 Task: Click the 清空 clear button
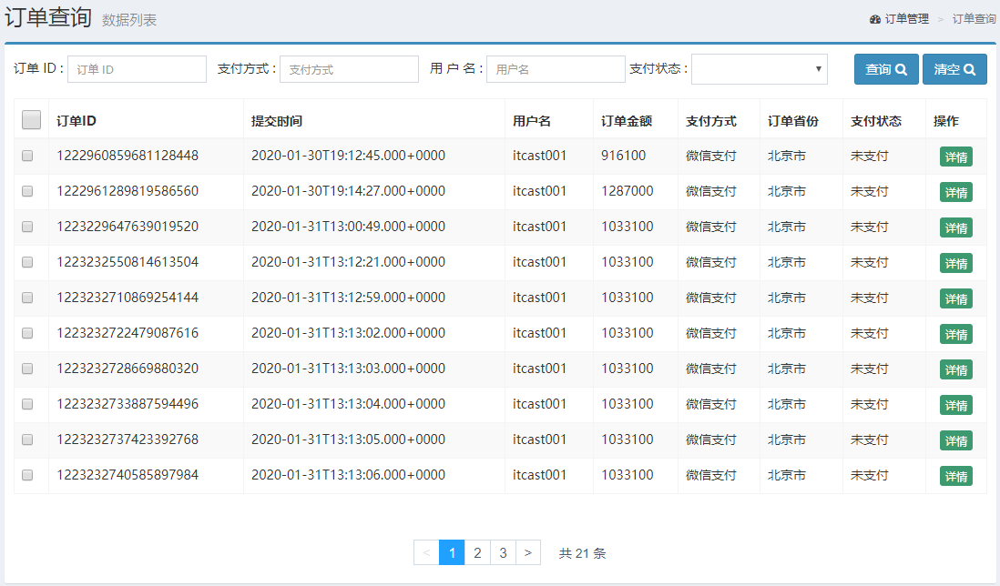(x=954, y=69)
